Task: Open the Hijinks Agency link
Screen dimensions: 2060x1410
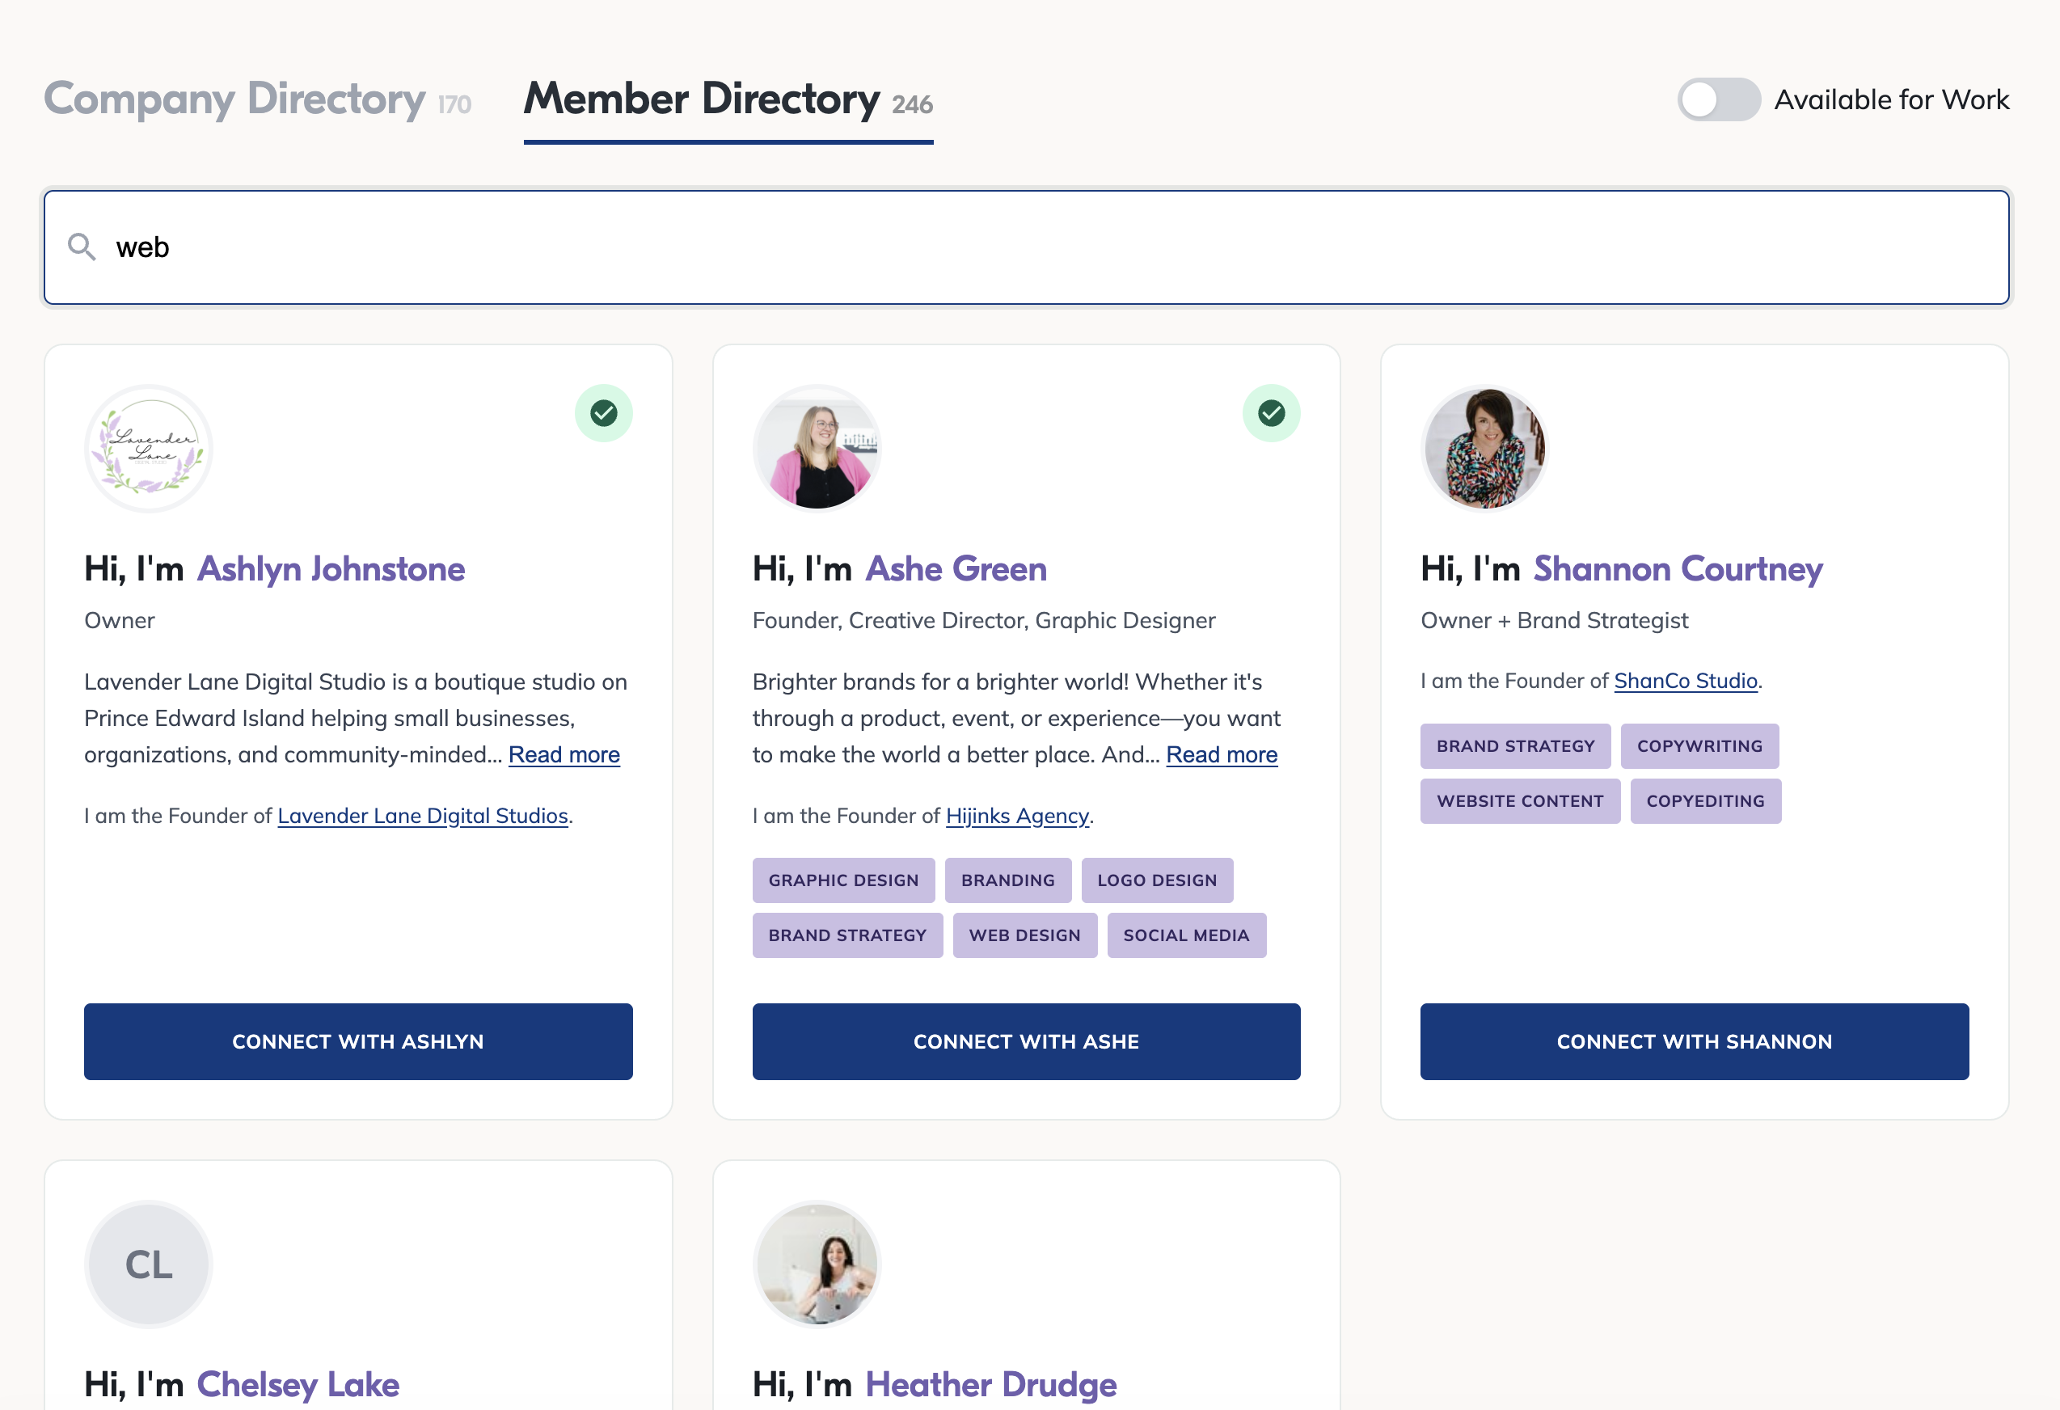Action: point(1017,815)
